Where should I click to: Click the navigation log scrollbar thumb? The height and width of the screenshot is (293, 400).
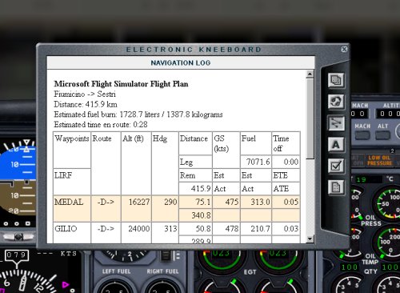[x=310, y=118]
